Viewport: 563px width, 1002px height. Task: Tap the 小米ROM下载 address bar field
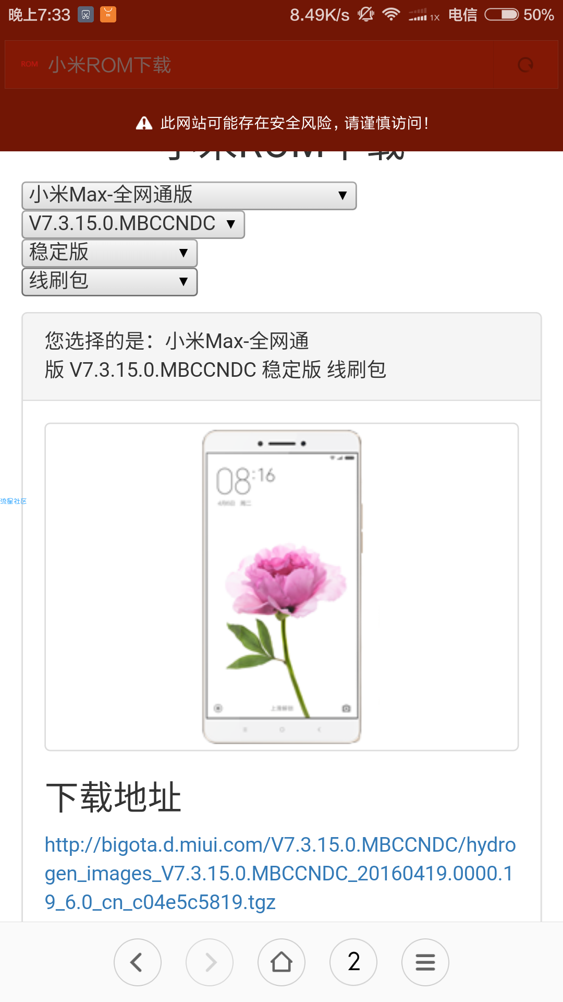[x=249, y=65]
